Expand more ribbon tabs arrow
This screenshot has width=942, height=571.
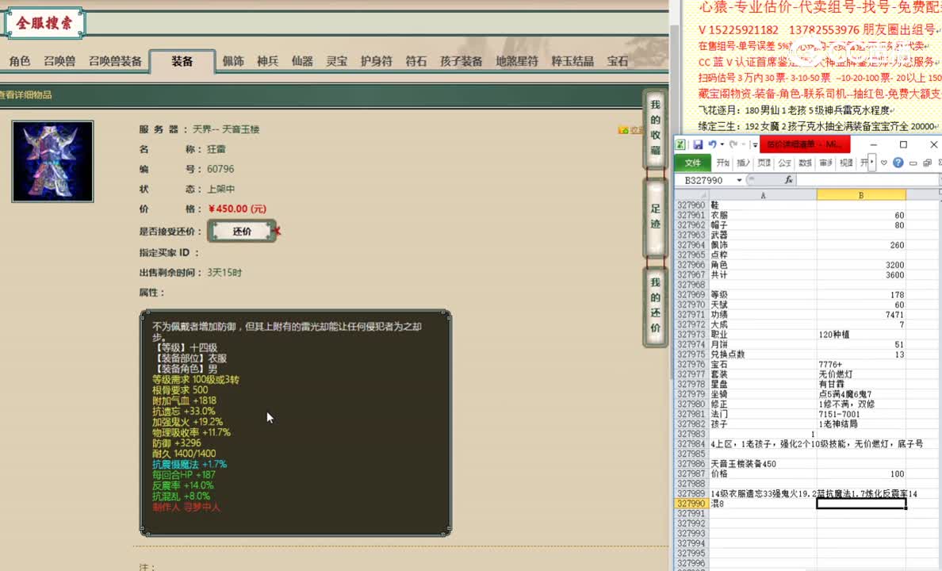872,163
